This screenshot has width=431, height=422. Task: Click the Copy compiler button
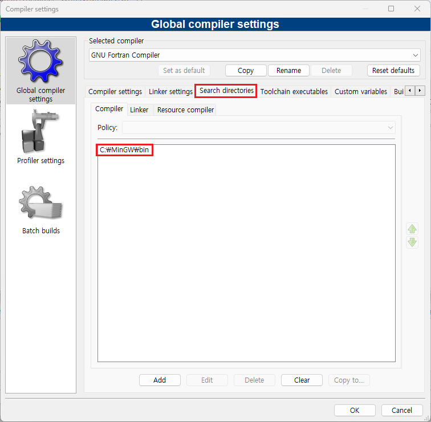(246, 70)
